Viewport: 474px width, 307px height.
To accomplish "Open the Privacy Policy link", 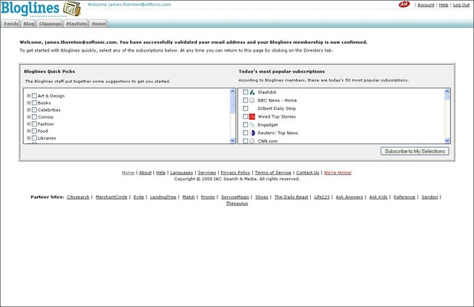I will coord(235,173).
